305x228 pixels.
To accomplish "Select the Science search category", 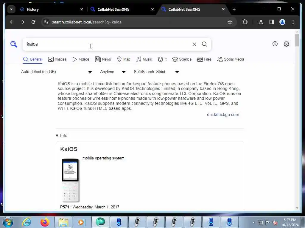I will point(182,59).
